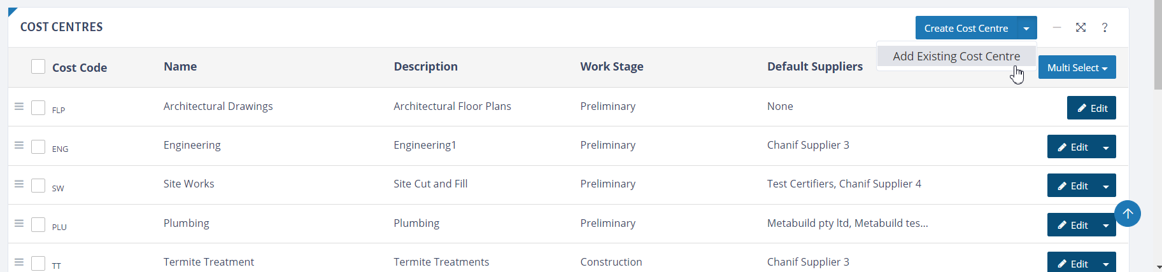Viewport: 1162px width, 272px height.
Task: Sort by the Work Stage column header
Action: tap(612, 66)
